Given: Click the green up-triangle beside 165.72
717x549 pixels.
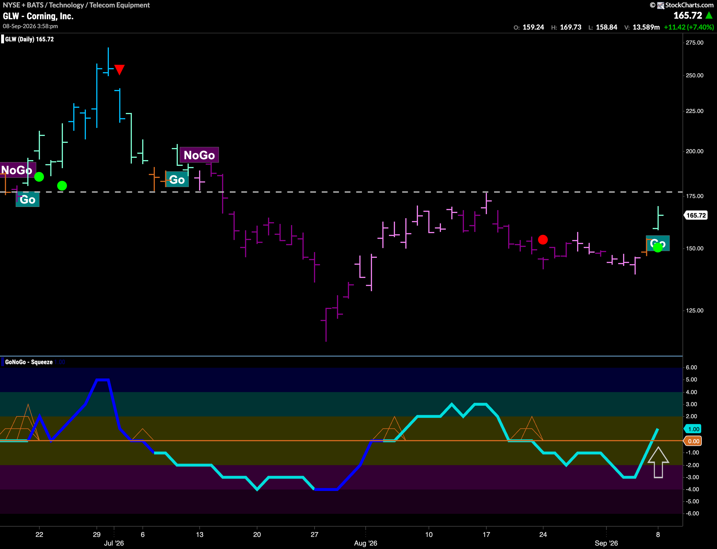Looking at the screenshot, I should pos(709,15).
